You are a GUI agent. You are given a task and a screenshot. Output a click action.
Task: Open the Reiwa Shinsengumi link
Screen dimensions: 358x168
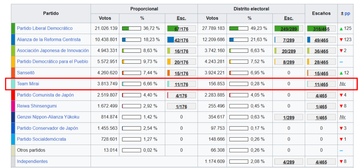[x=37, y=106]
